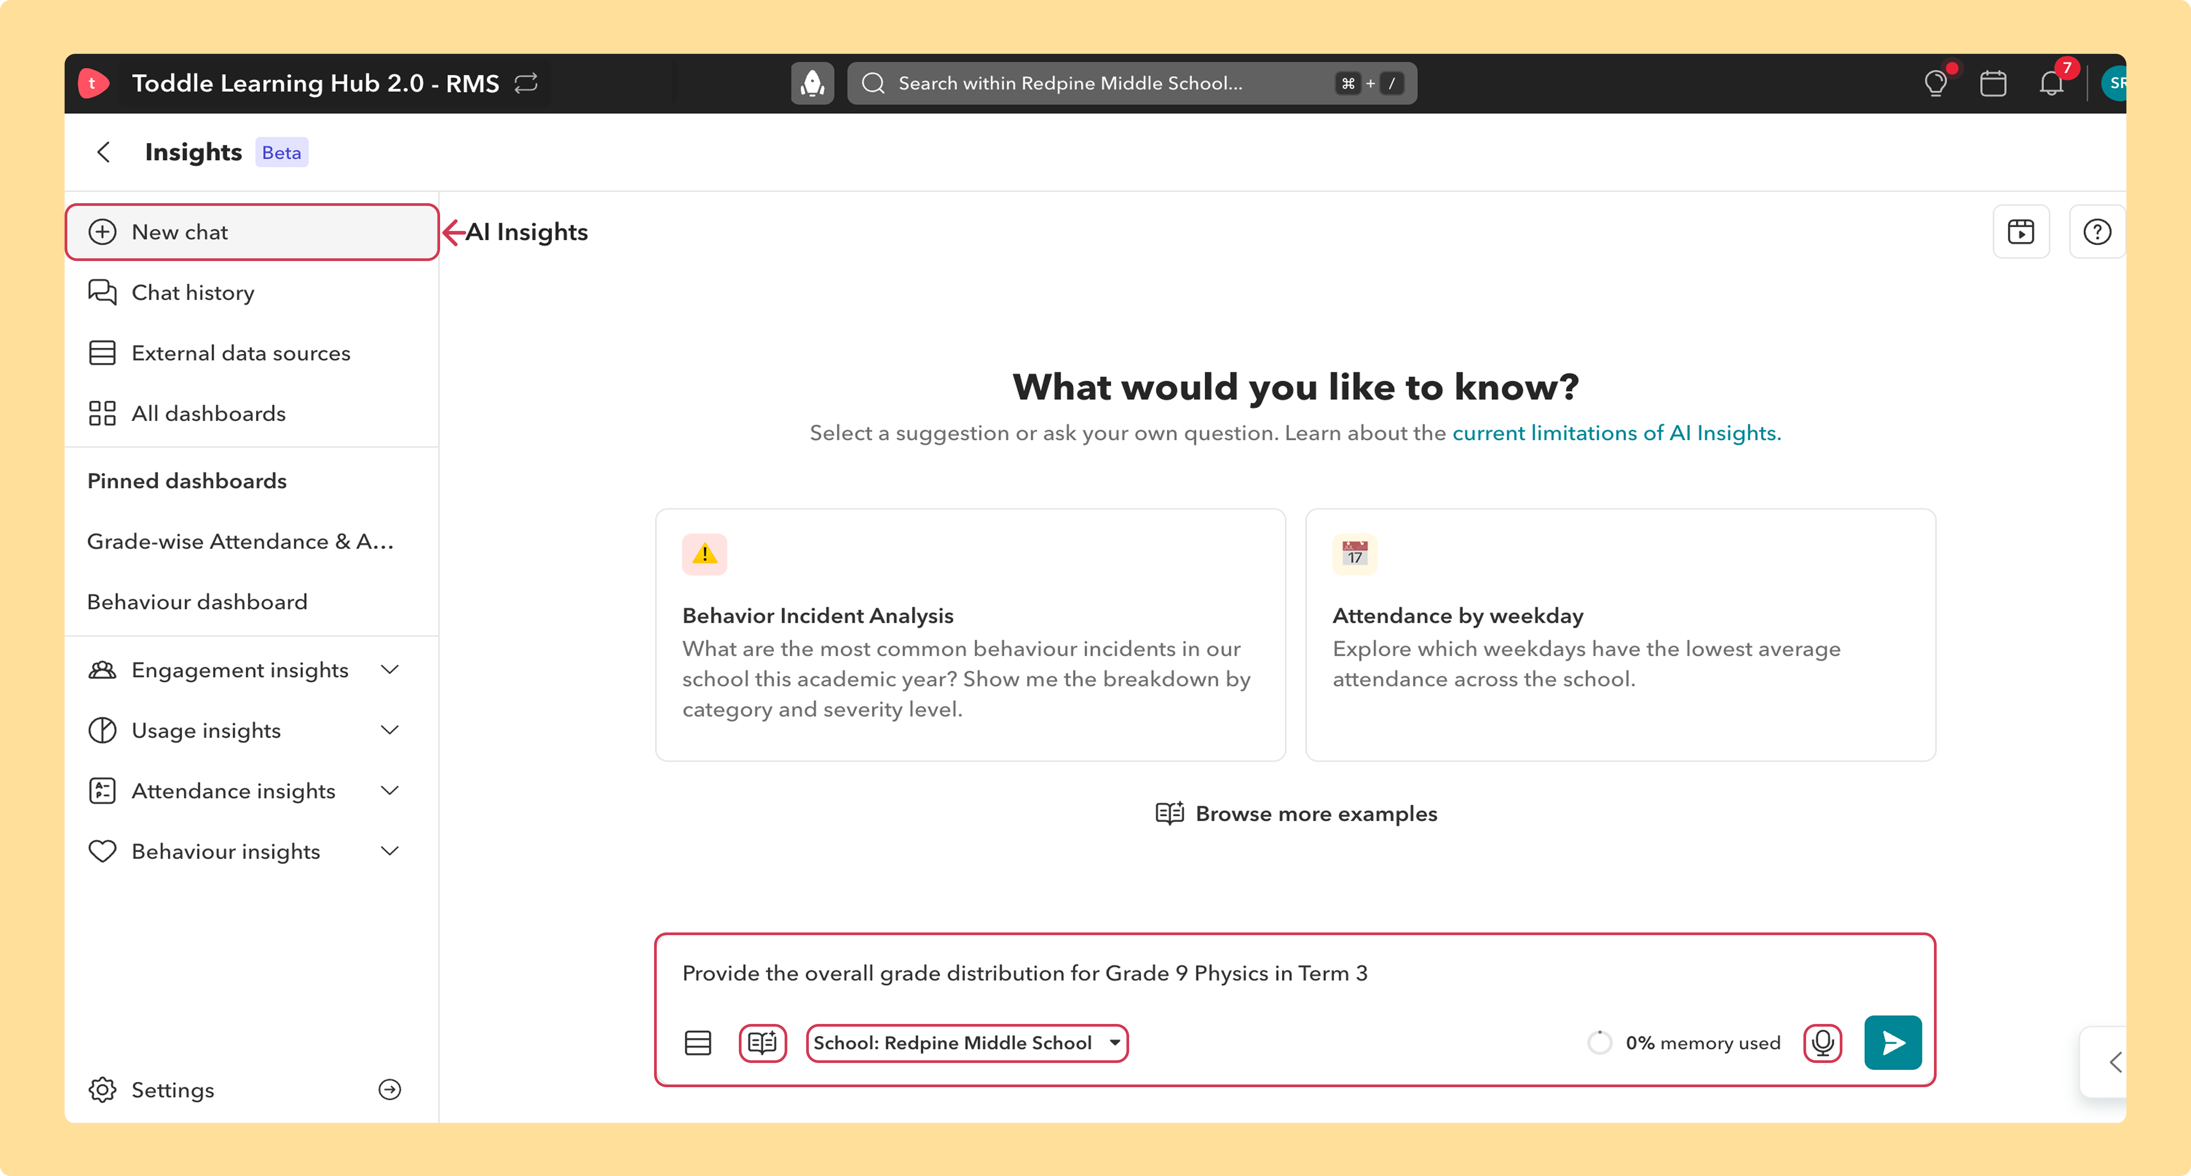Click the memory usage progress ring

coord(1599,1042)
